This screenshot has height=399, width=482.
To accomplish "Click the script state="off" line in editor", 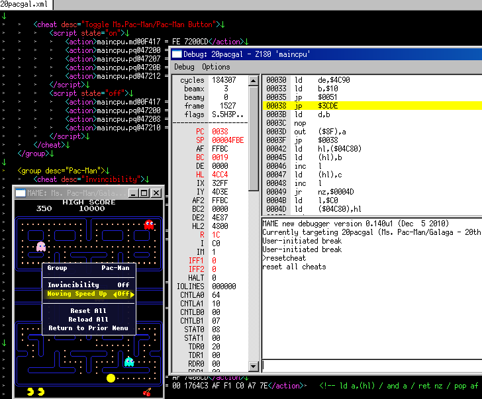I will [91, 93].
